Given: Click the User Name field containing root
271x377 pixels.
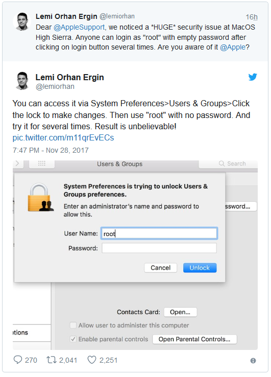Looking at the screenshot, I should (x=159, y=233).
